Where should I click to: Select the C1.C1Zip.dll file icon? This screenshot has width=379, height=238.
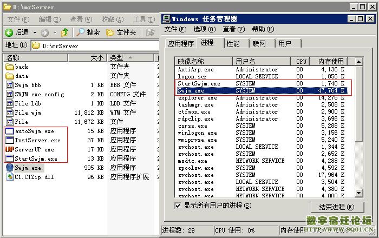click(x=10, y=177)
